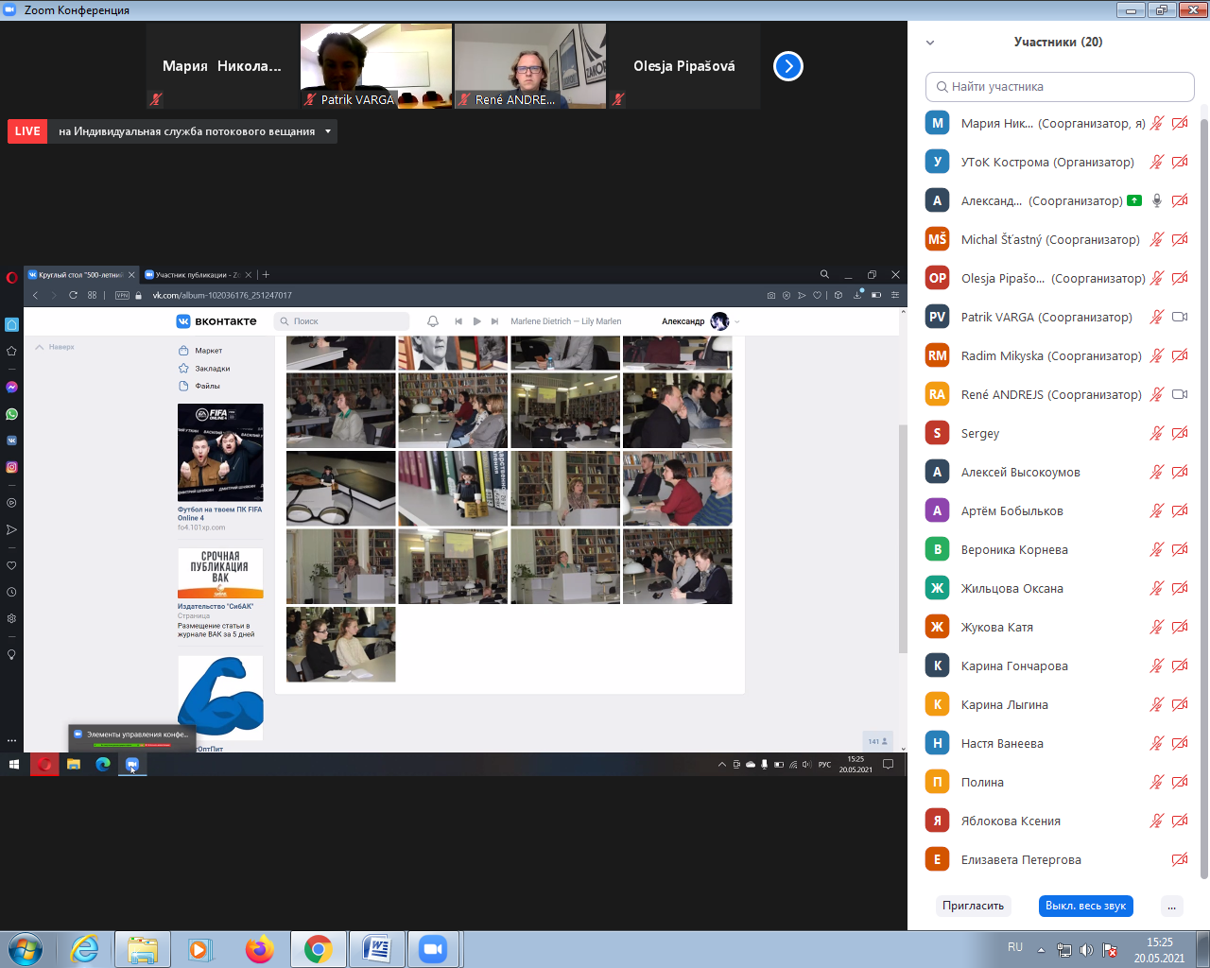
Task: Open Internet Explorer in the taskbar
Action: tap(85, 948)
